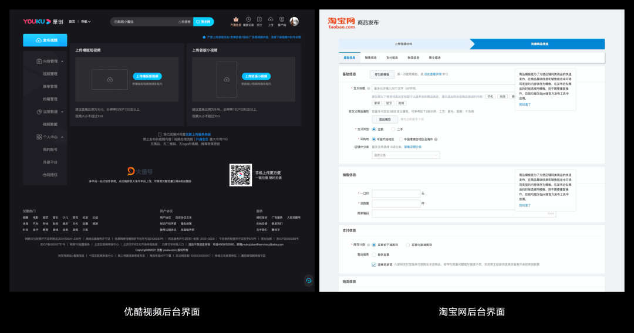634x333 pixels.
Task: Click help icon beside 宝贝标题 label
Action: [368, 89]
